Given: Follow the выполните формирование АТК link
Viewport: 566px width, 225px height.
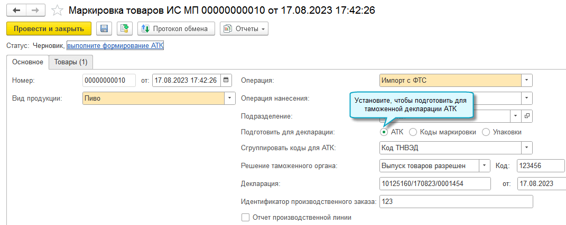Looking at the screenshot, I should pyautogui.click(x=115, y=46).
